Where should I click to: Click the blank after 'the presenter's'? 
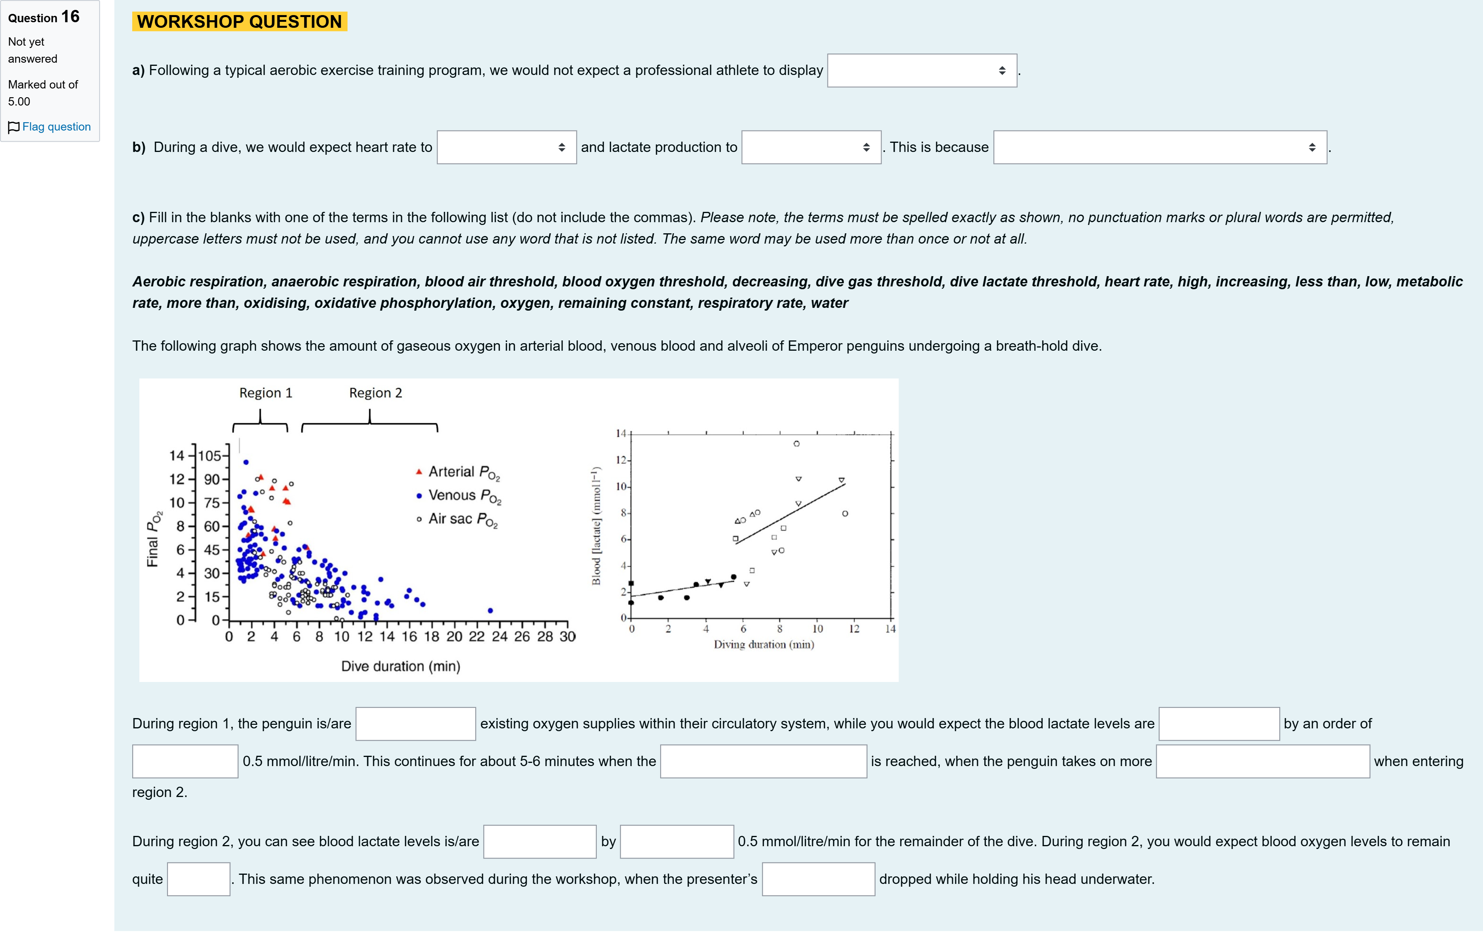[818, 879]
